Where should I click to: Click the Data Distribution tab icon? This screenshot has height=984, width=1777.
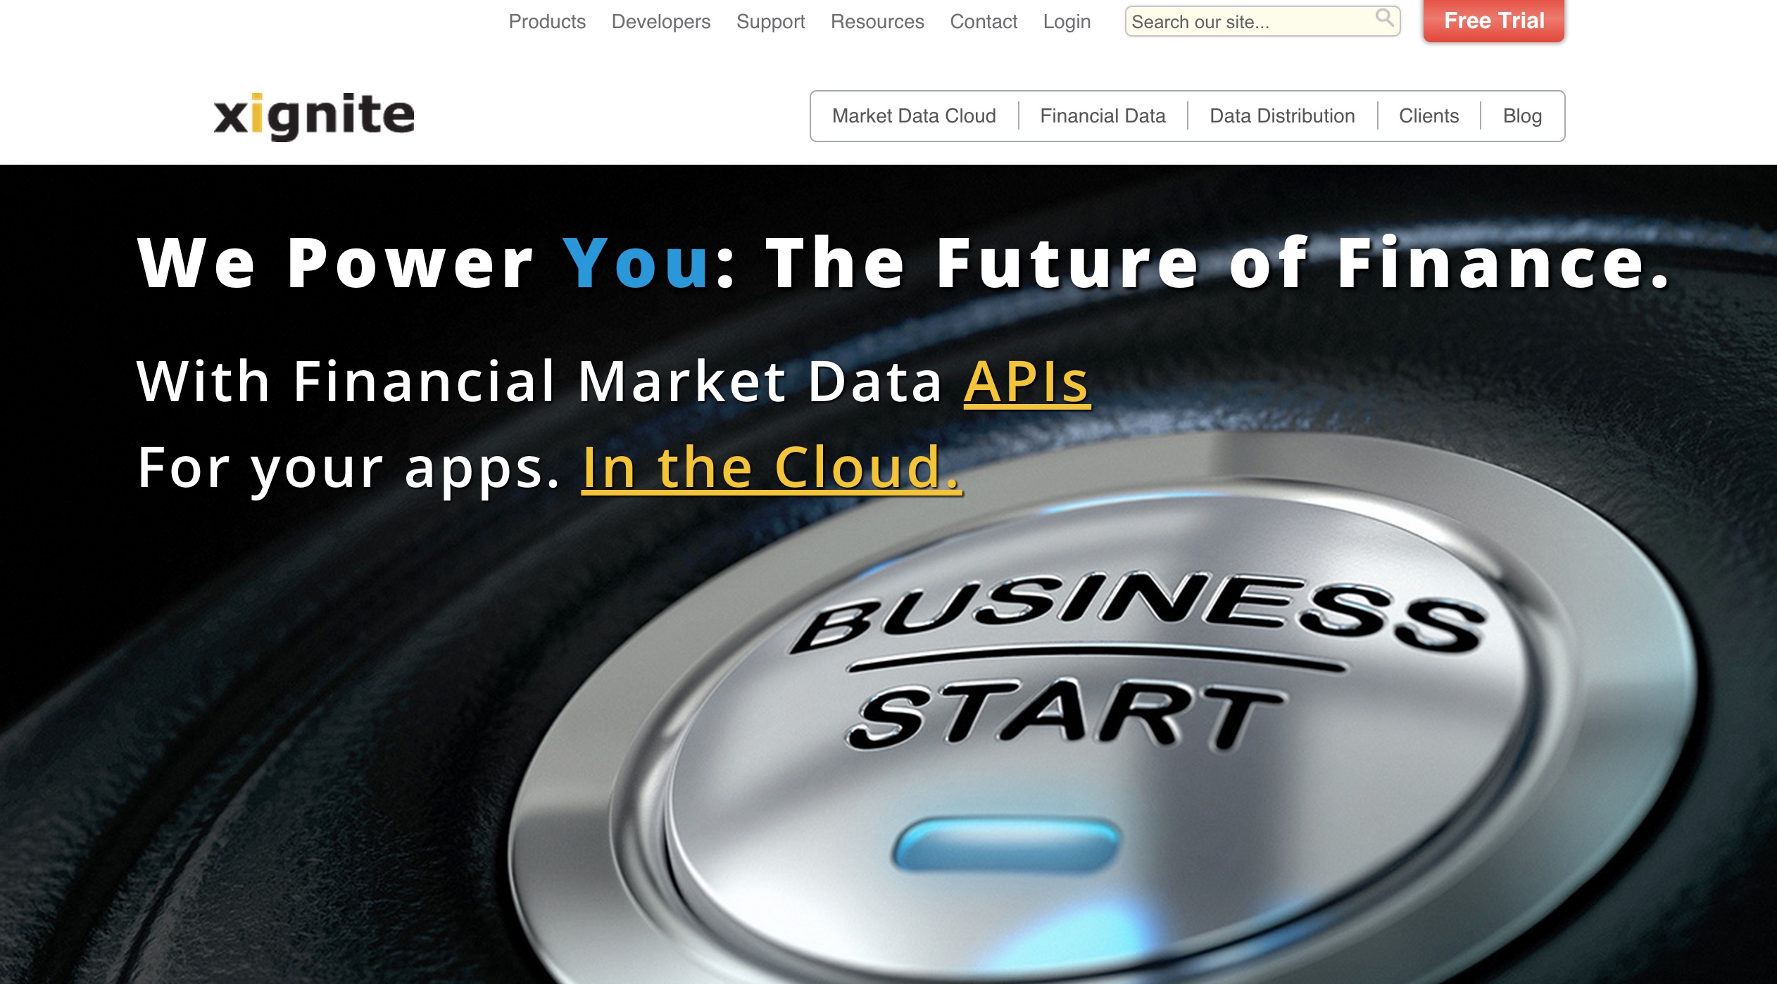pos(1281,115)
